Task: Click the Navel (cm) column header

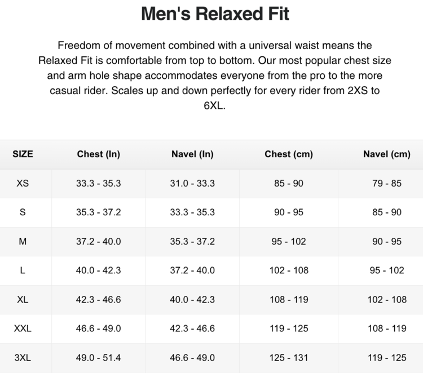Action: pos(387,154)
